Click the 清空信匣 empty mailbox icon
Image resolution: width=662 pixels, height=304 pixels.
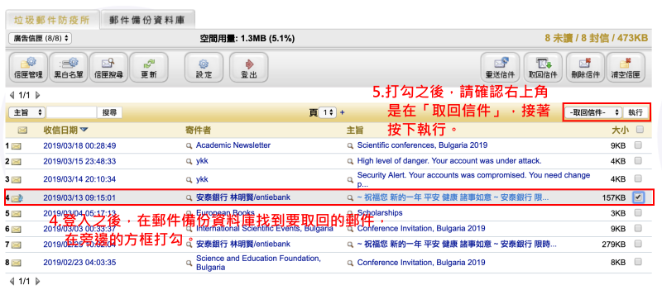pos(626,68)
